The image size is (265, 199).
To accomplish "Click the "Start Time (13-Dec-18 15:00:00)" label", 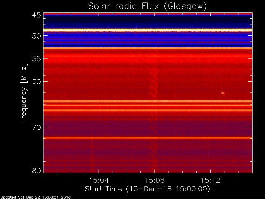I will point(147,189).
